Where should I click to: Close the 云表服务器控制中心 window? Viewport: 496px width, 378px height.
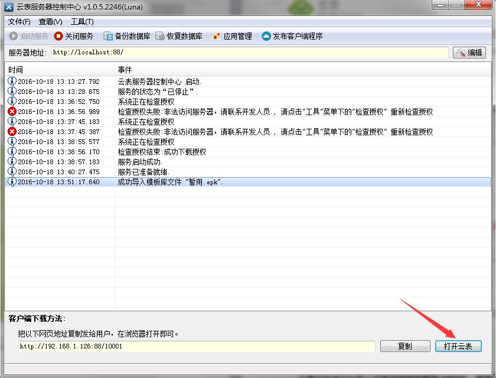479,5
